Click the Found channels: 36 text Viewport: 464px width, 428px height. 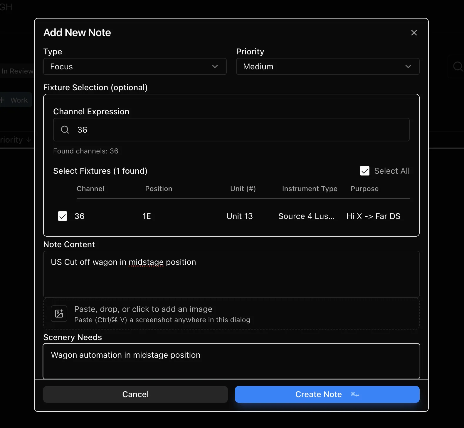tap(86, 151)
